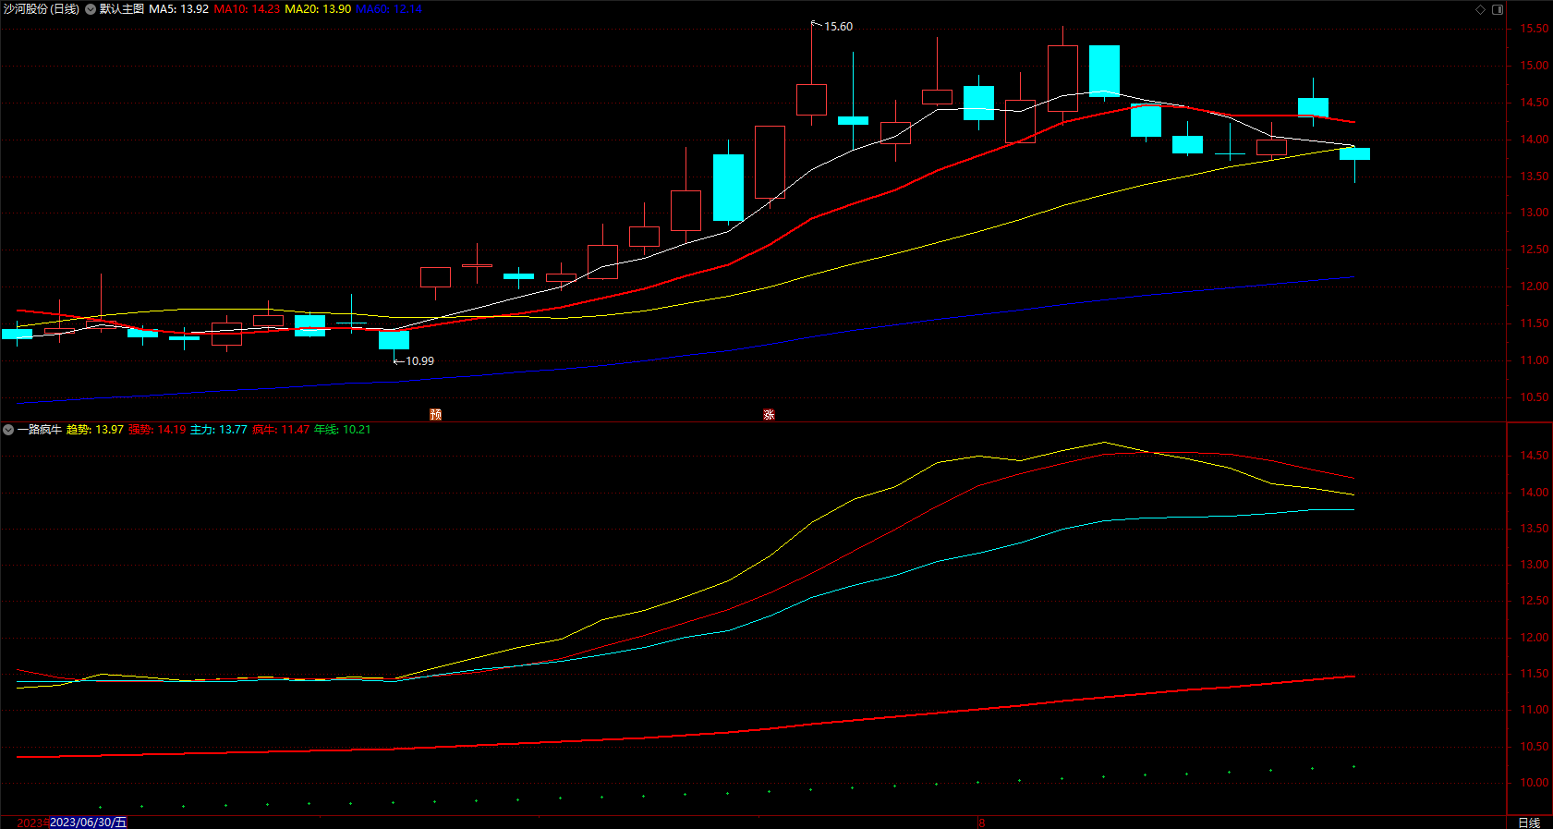Image resolution: width=1553 pixels, height=829 pixels.
Task: Select the MA10: 14.23 indicator label
Action: coord(247,9)
